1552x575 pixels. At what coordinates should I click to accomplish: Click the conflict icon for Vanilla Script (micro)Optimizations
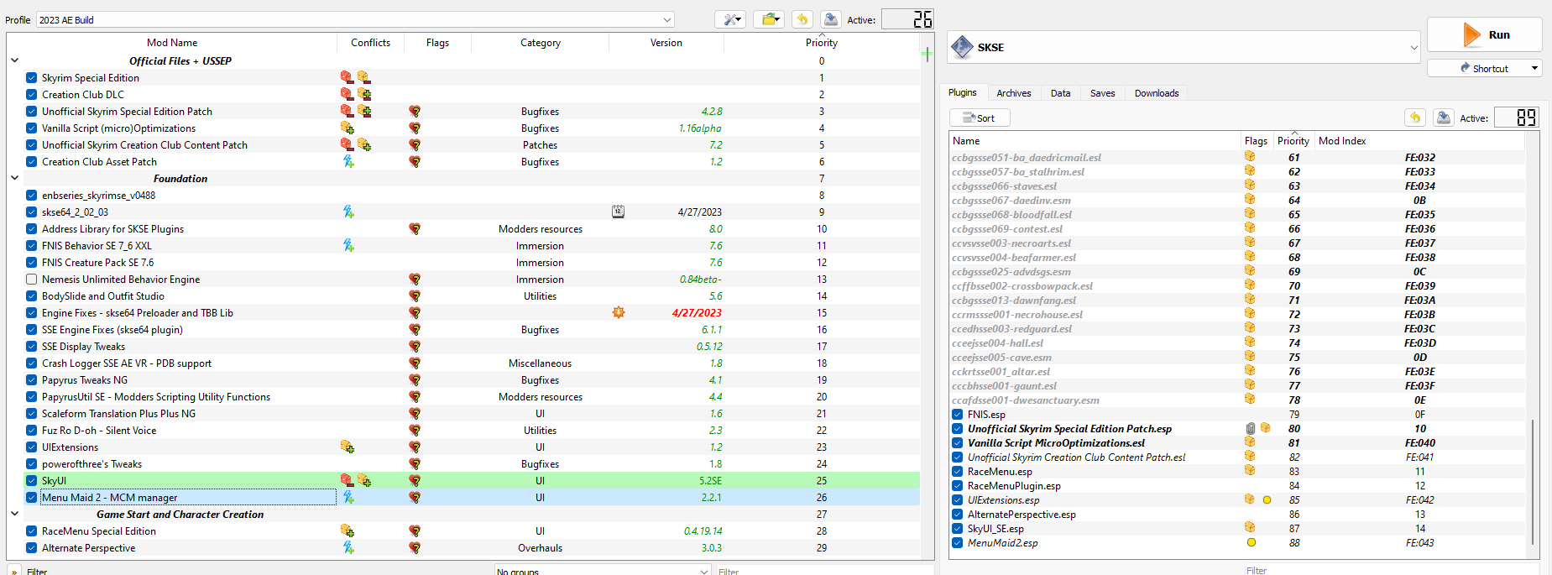pyautogui.click(x=347, y=128)
